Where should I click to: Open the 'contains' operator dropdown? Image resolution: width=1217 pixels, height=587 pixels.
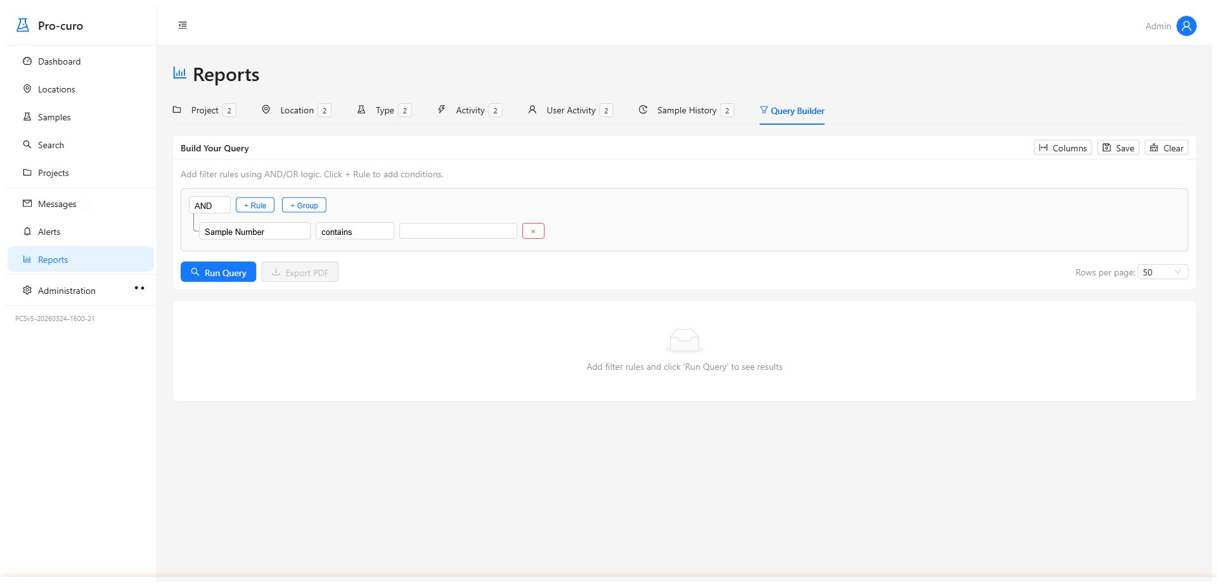coord(354,231)
